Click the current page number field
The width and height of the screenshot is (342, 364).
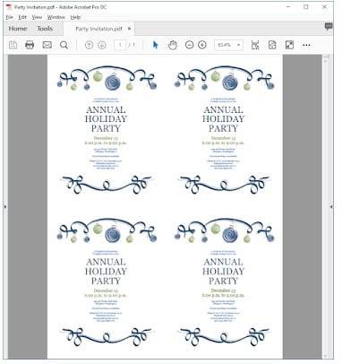coord(120,45)
